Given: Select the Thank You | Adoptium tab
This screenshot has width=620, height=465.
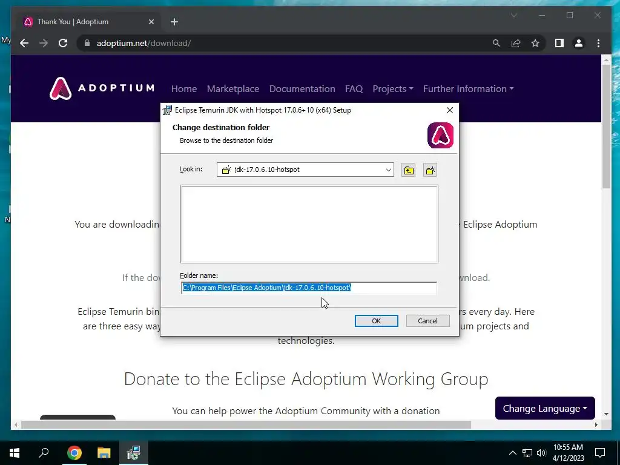Looking at the screenshot, I should 88,22.
